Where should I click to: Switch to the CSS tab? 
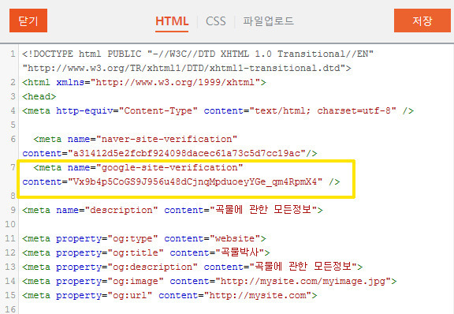(216, 21)
